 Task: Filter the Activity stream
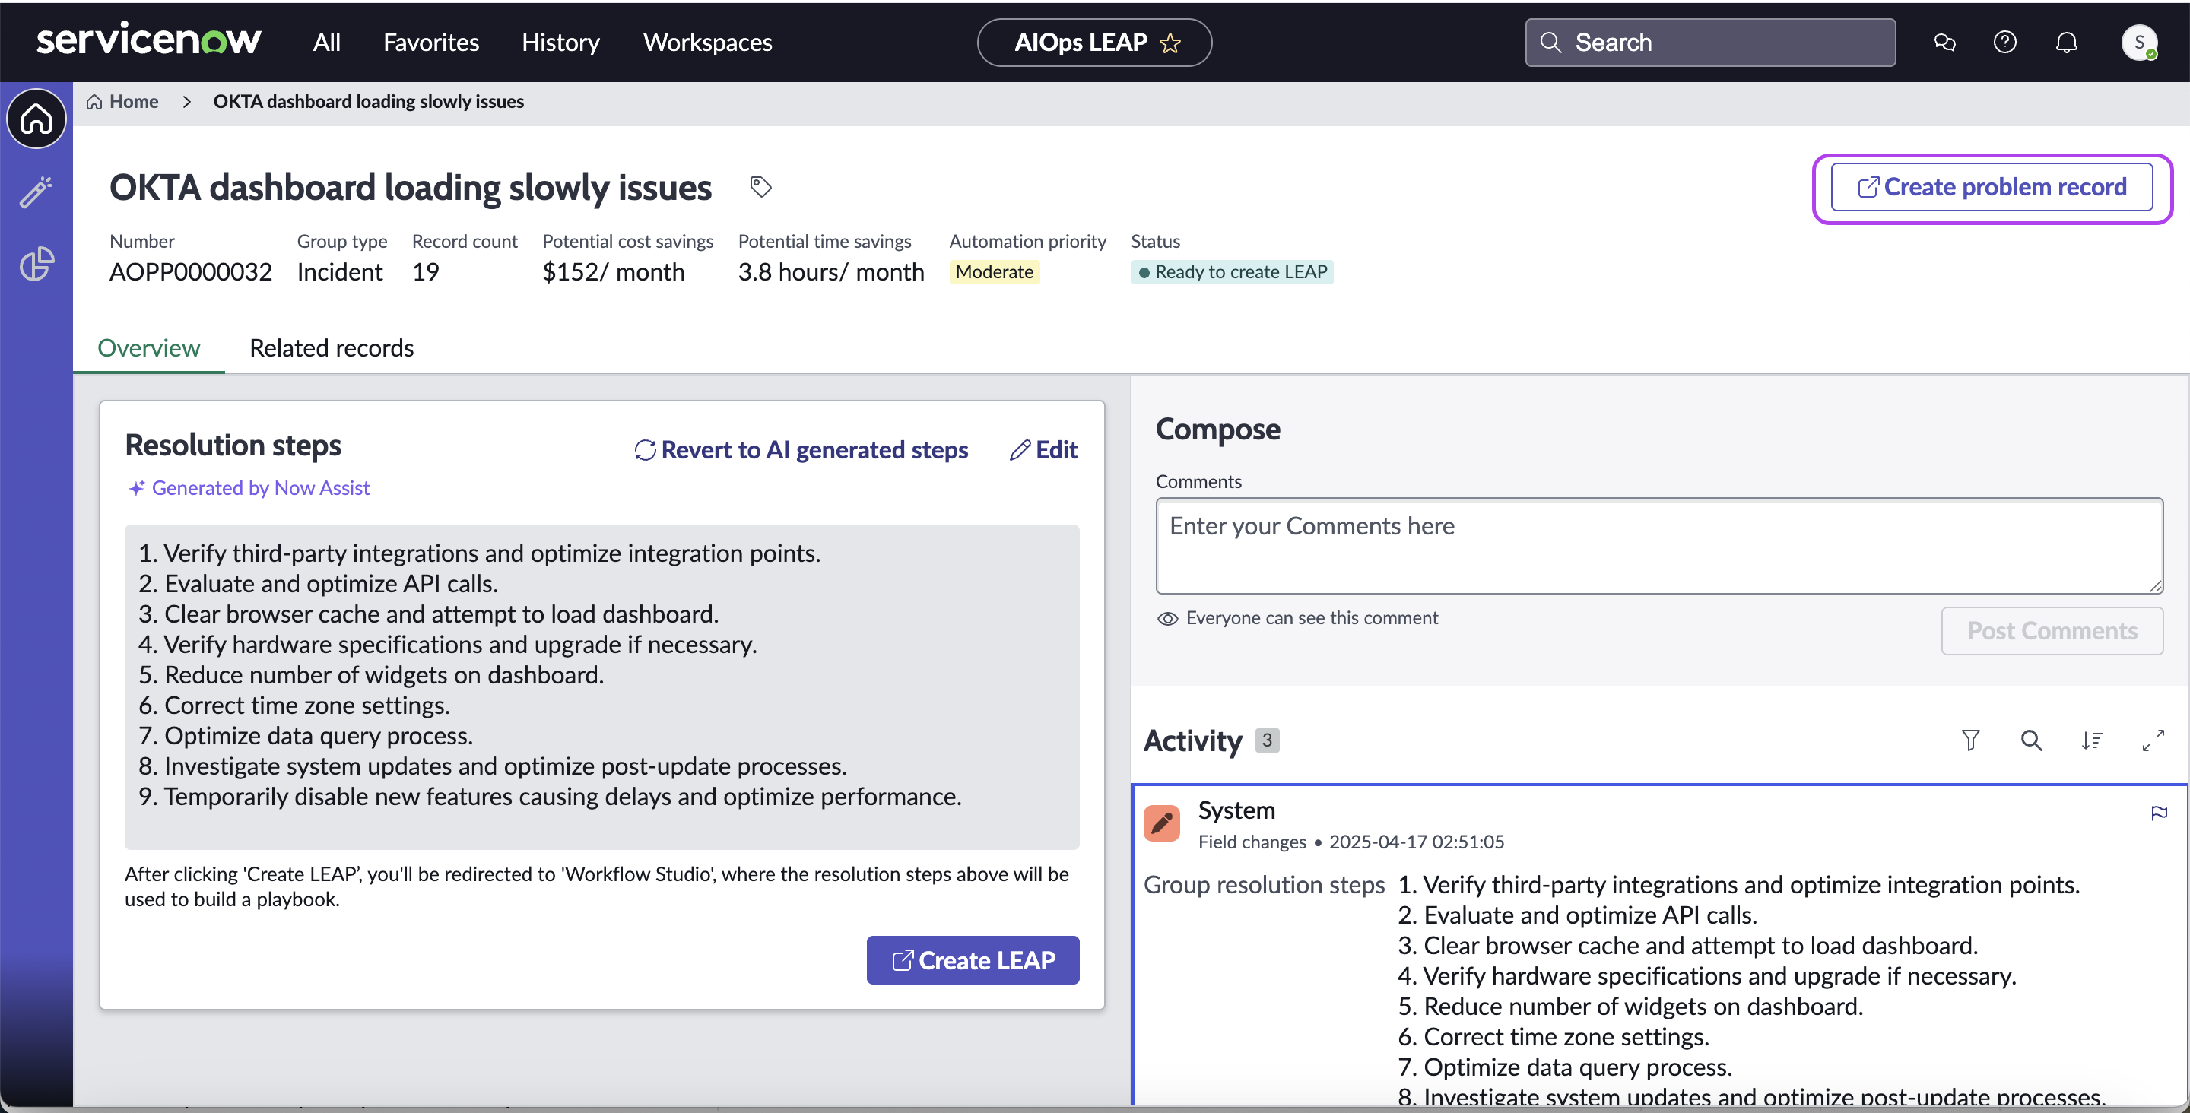[x=1971, y=740]
